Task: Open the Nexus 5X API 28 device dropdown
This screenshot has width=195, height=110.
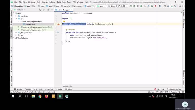Action: tap(118, 6)
